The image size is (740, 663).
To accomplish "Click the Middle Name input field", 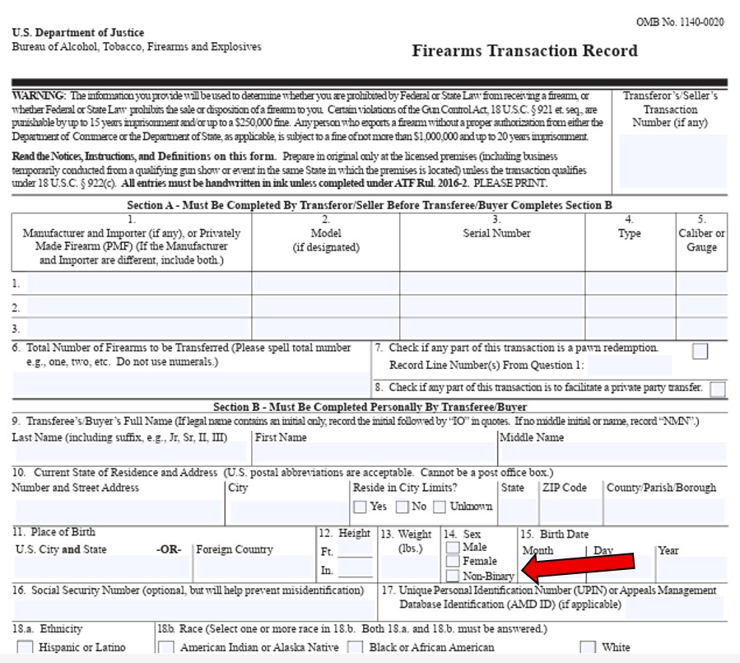I will (612, 454).
